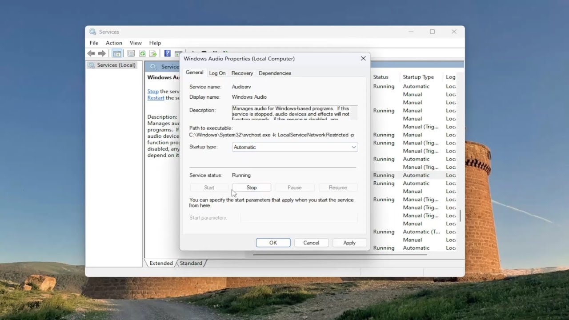Click the Export List toolbar icon
This screenshot has height=320, width=569.
pos(153,53)
